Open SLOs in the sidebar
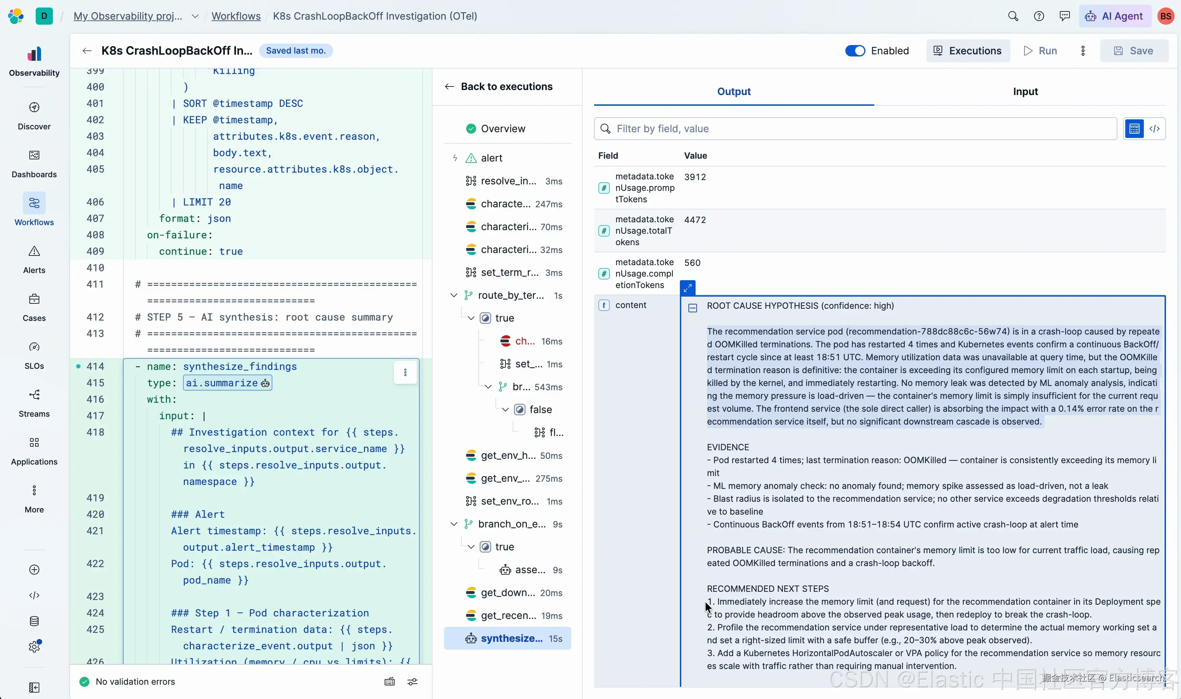The image size is (1181, 699). (x=34, y=356)
